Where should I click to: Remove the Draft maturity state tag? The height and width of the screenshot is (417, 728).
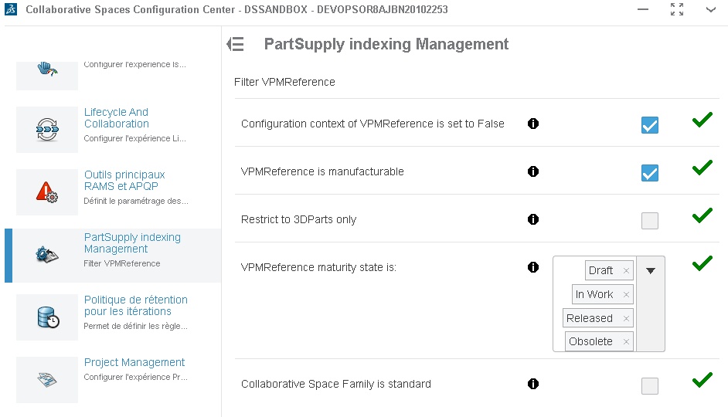pyautogui.click(x=626, y=270)
